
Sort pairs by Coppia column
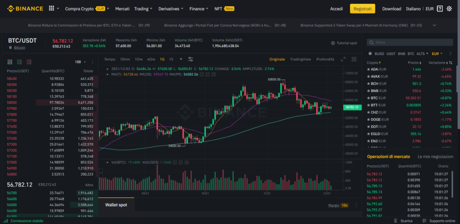374,63
